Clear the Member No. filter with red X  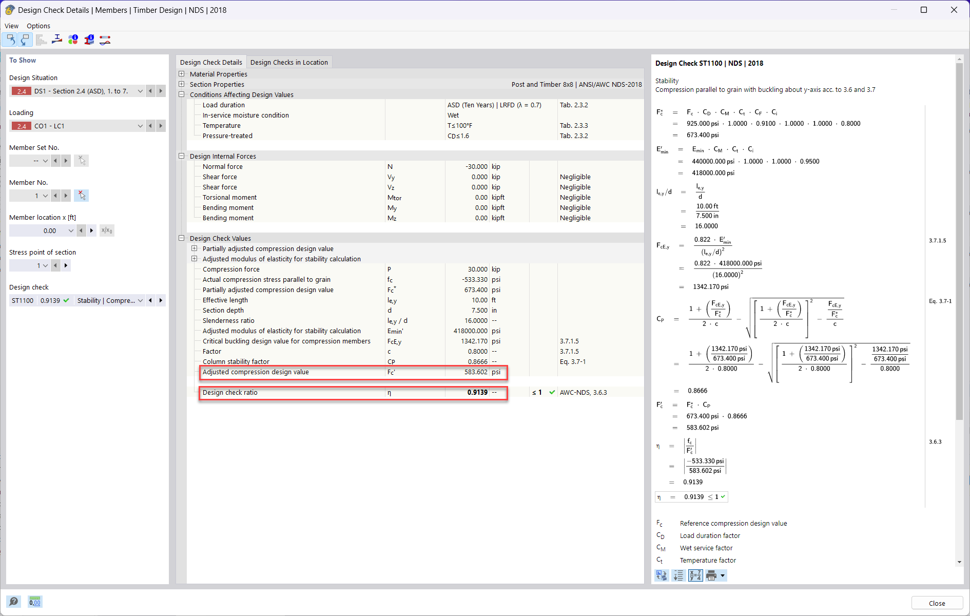click(x=82, y=195)
